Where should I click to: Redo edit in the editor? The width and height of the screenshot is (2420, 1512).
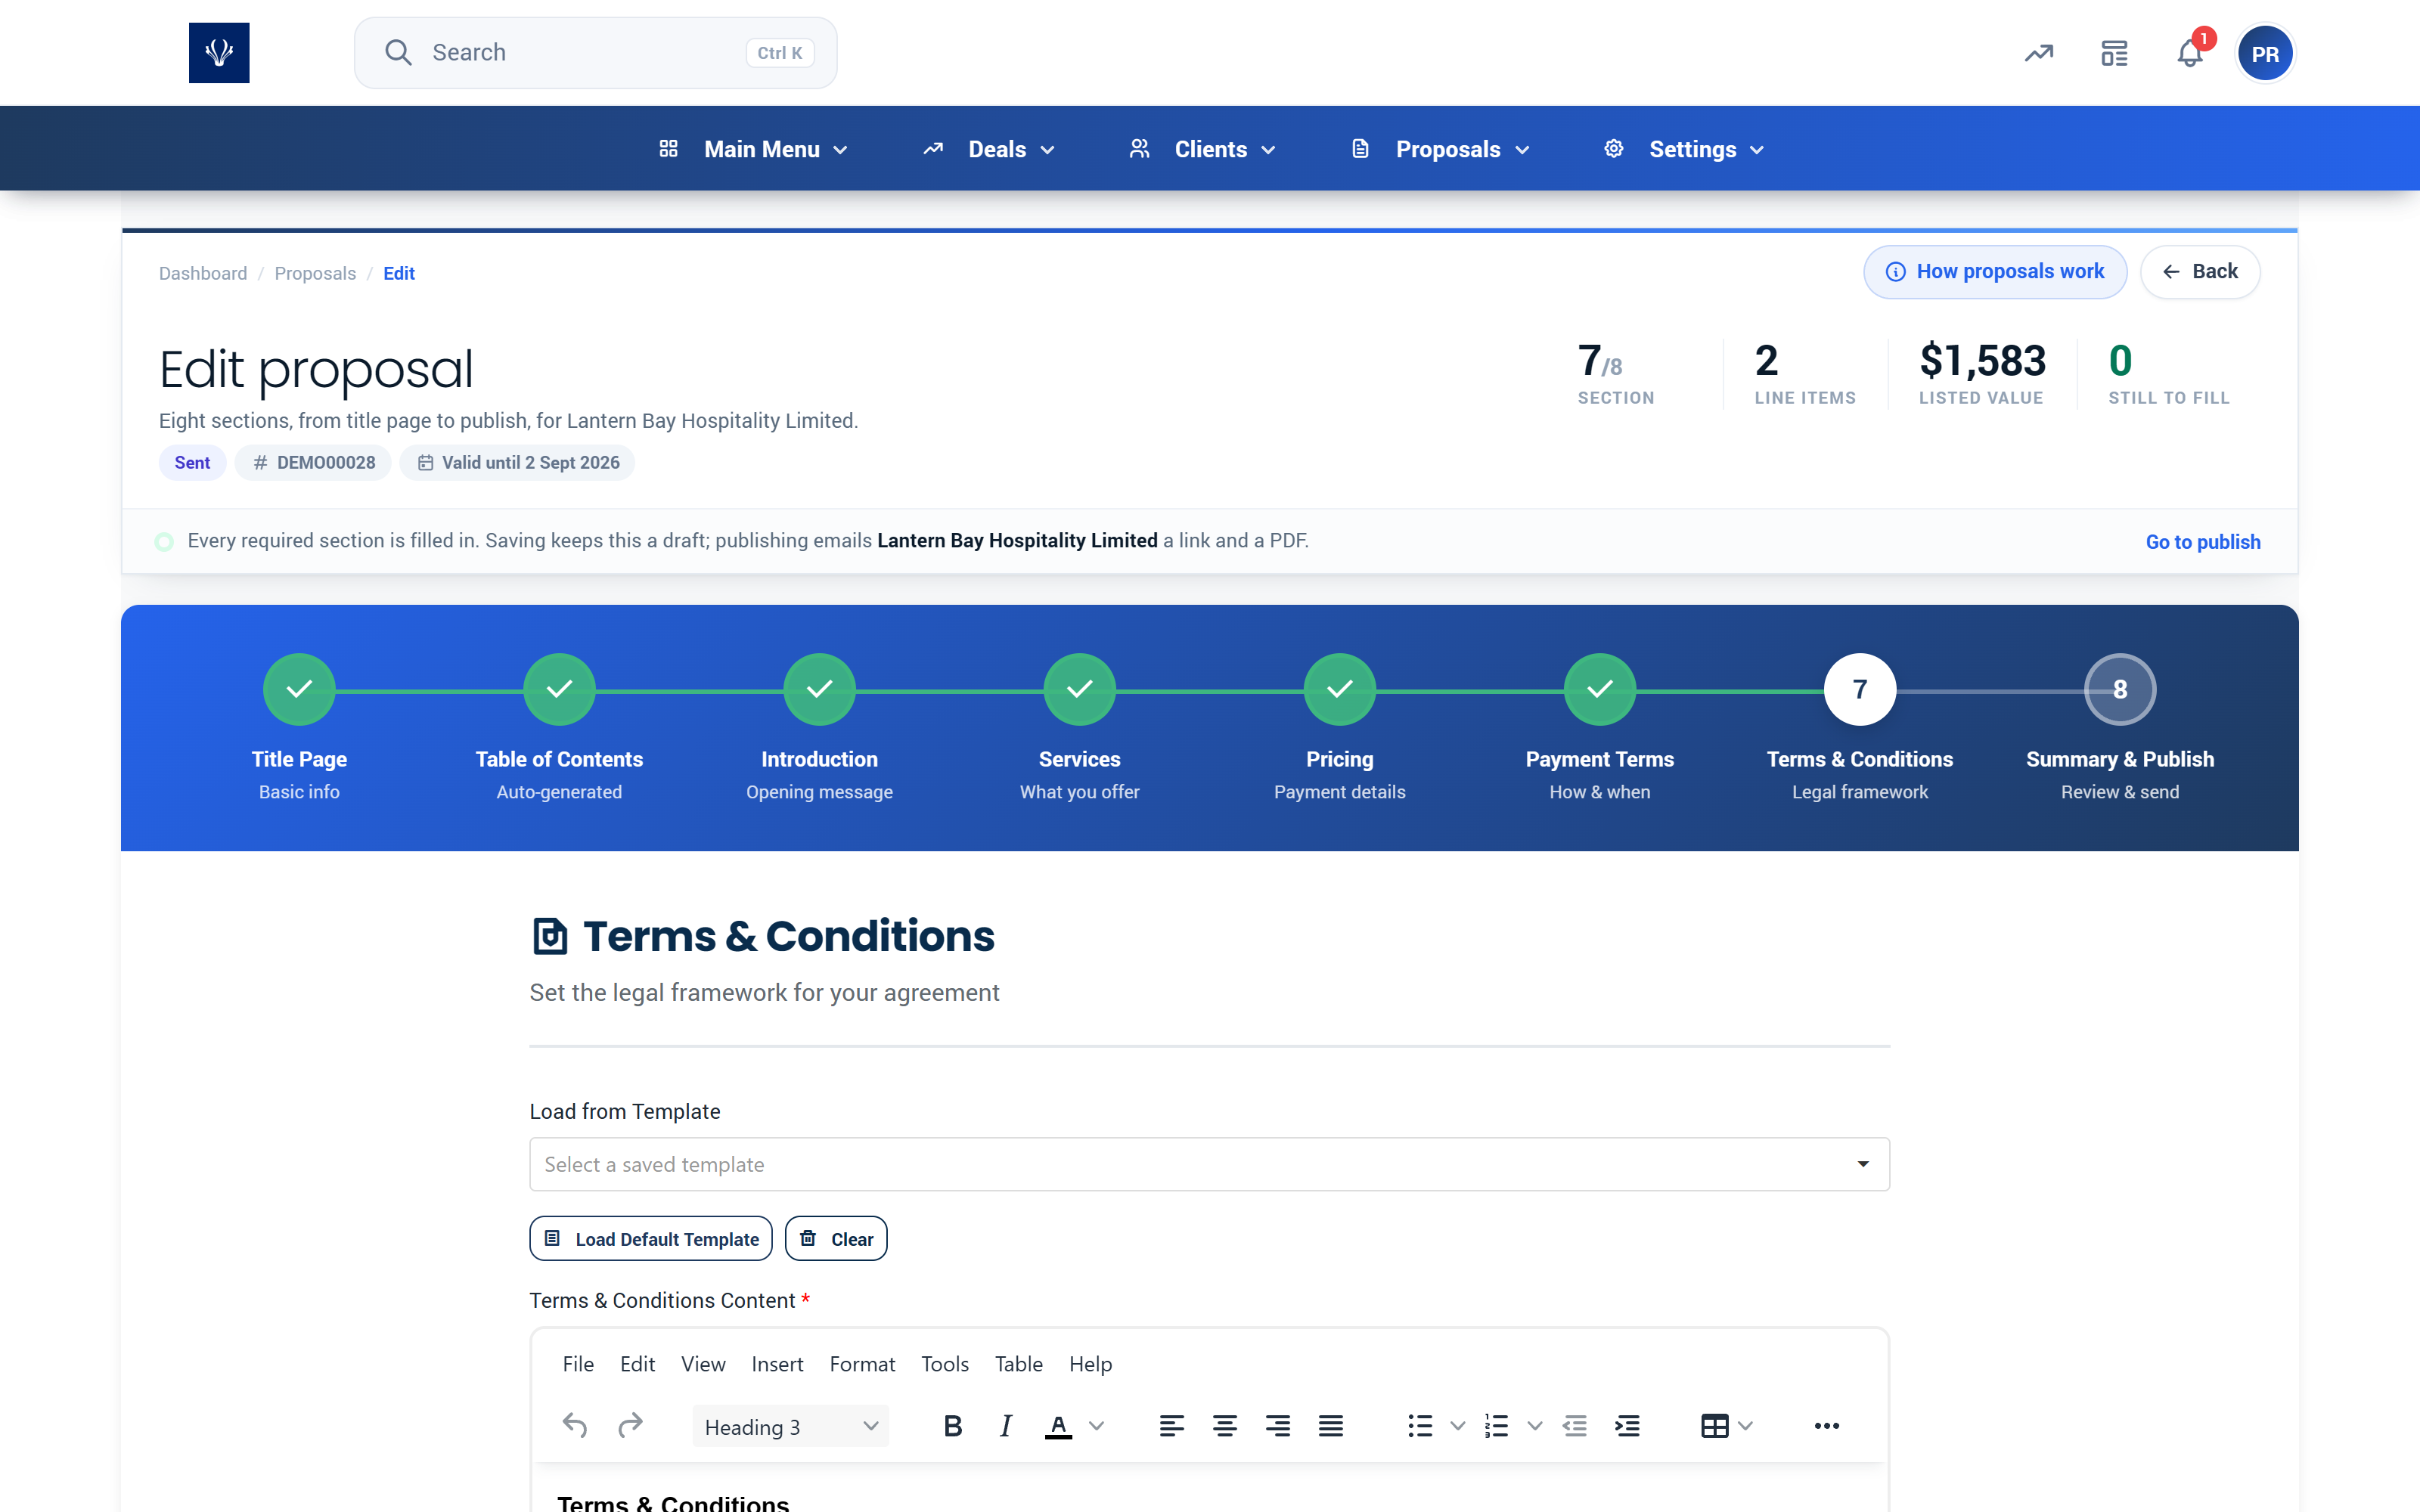[x=630, y=1426]
